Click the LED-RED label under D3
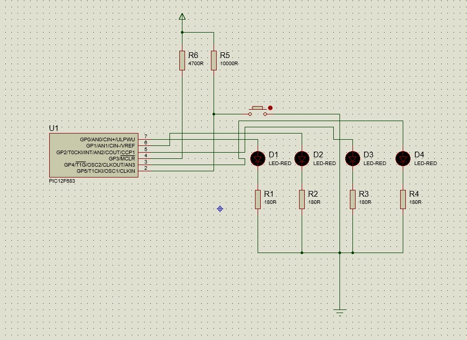 point(375,164)
